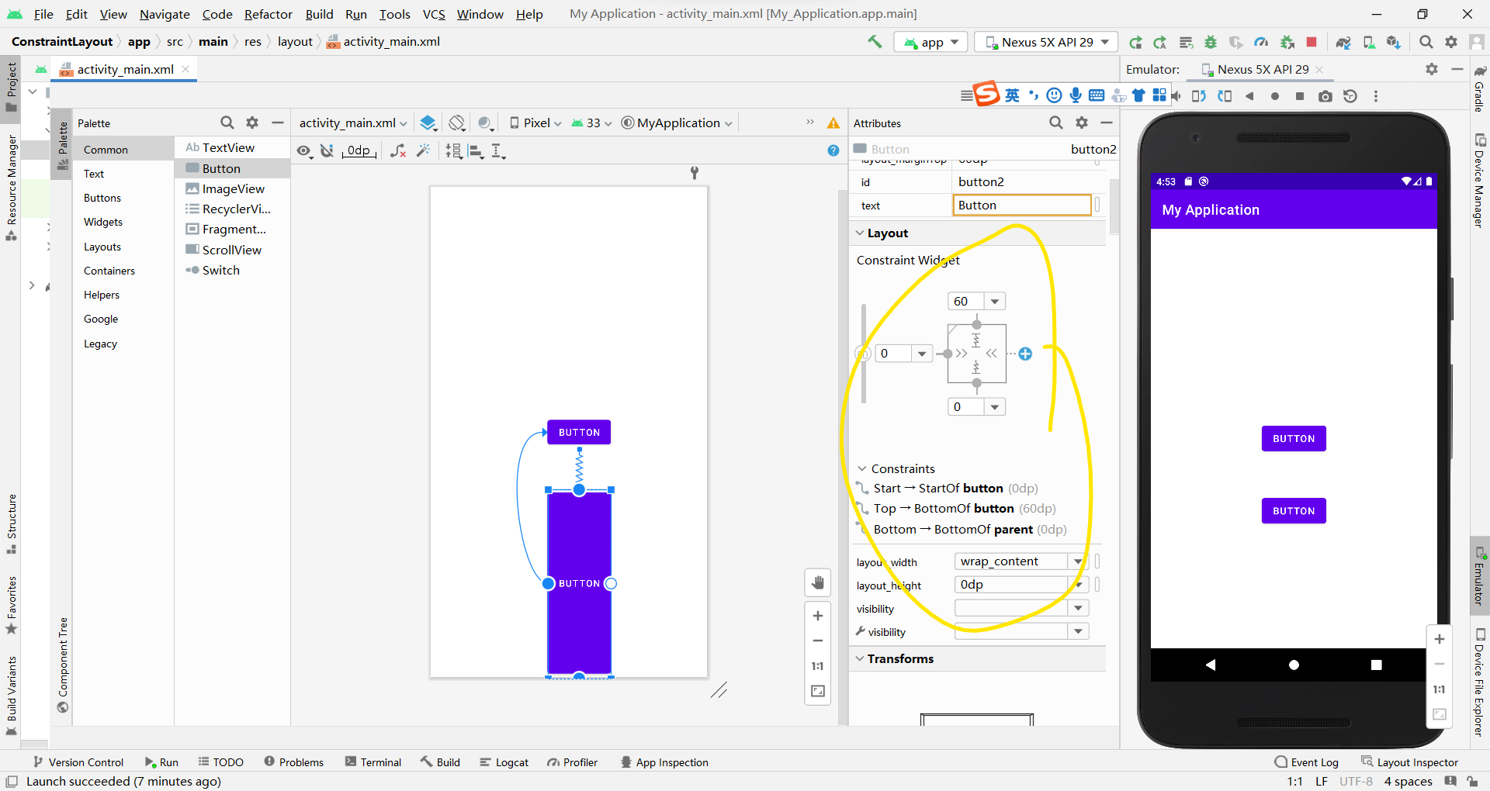Toggle Autoconnect with the magnet icon
This screenshot has height=791, width=1490.
[328, 150]
